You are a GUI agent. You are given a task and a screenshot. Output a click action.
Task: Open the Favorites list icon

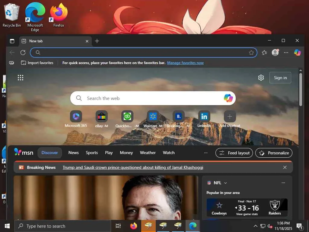(264, 53)
